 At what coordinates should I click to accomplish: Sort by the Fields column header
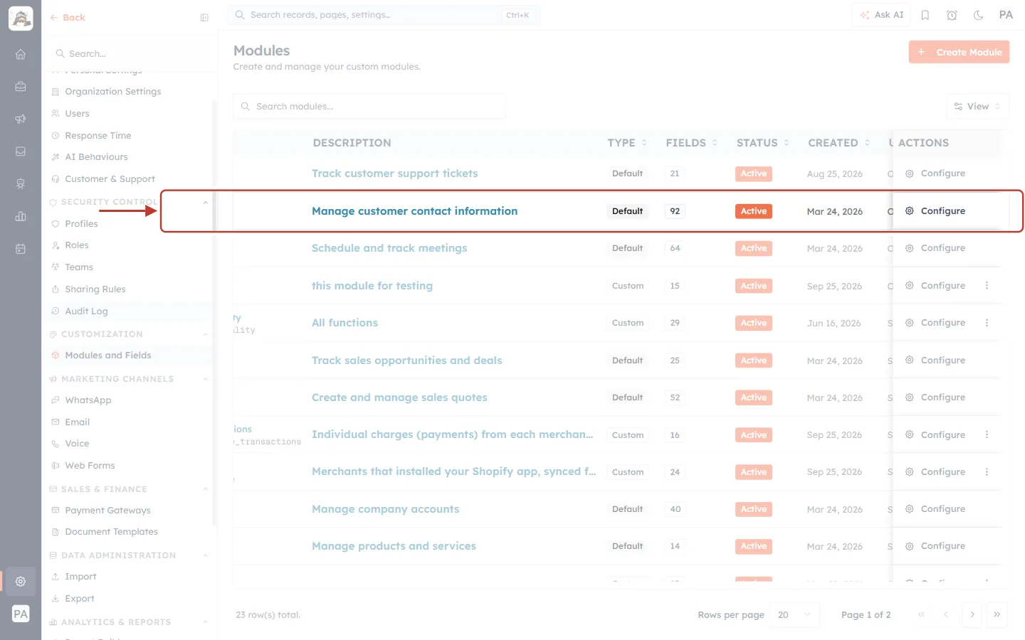[x=691, y=143]
